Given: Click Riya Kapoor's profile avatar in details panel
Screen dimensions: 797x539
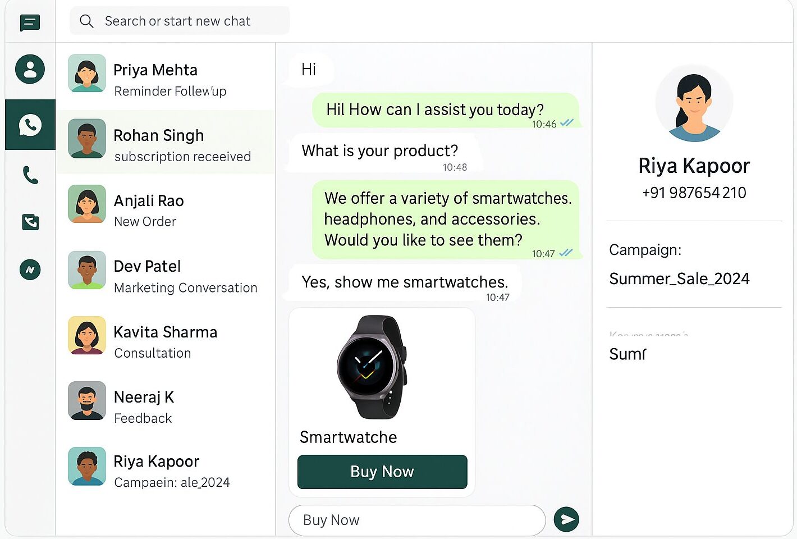Looking at the screenshot, I should coord(694,103).
